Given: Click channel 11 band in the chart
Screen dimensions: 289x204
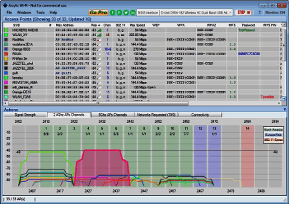Looking at the screenshot, I should pyautogui.click(x=186, y=156).
